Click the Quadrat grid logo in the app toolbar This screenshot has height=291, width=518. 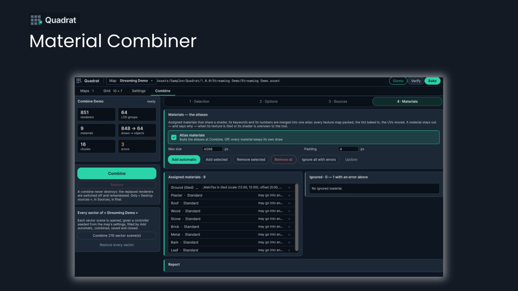tap(79, 81)
